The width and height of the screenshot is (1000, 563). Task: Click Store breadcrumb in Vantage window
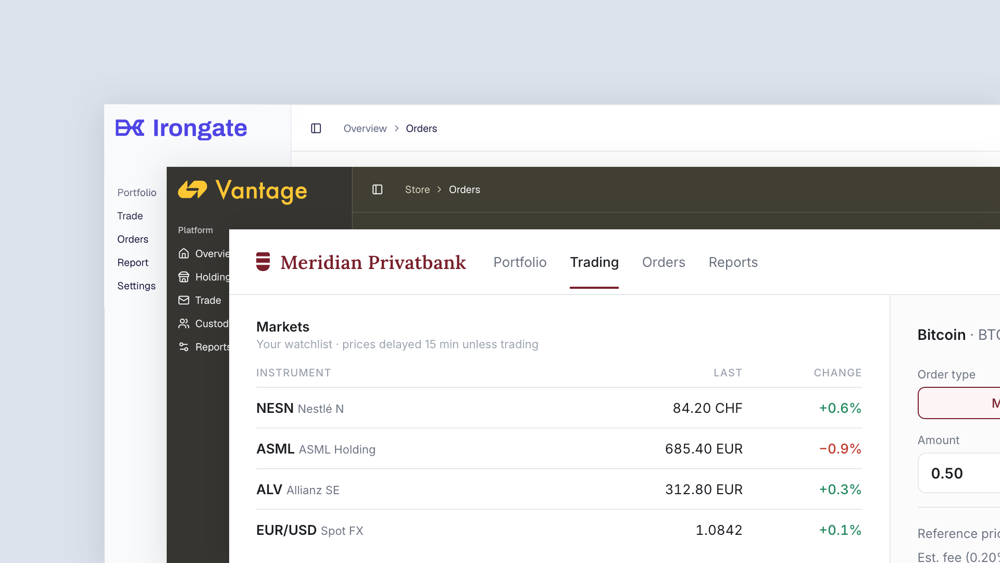coord(418,190)
